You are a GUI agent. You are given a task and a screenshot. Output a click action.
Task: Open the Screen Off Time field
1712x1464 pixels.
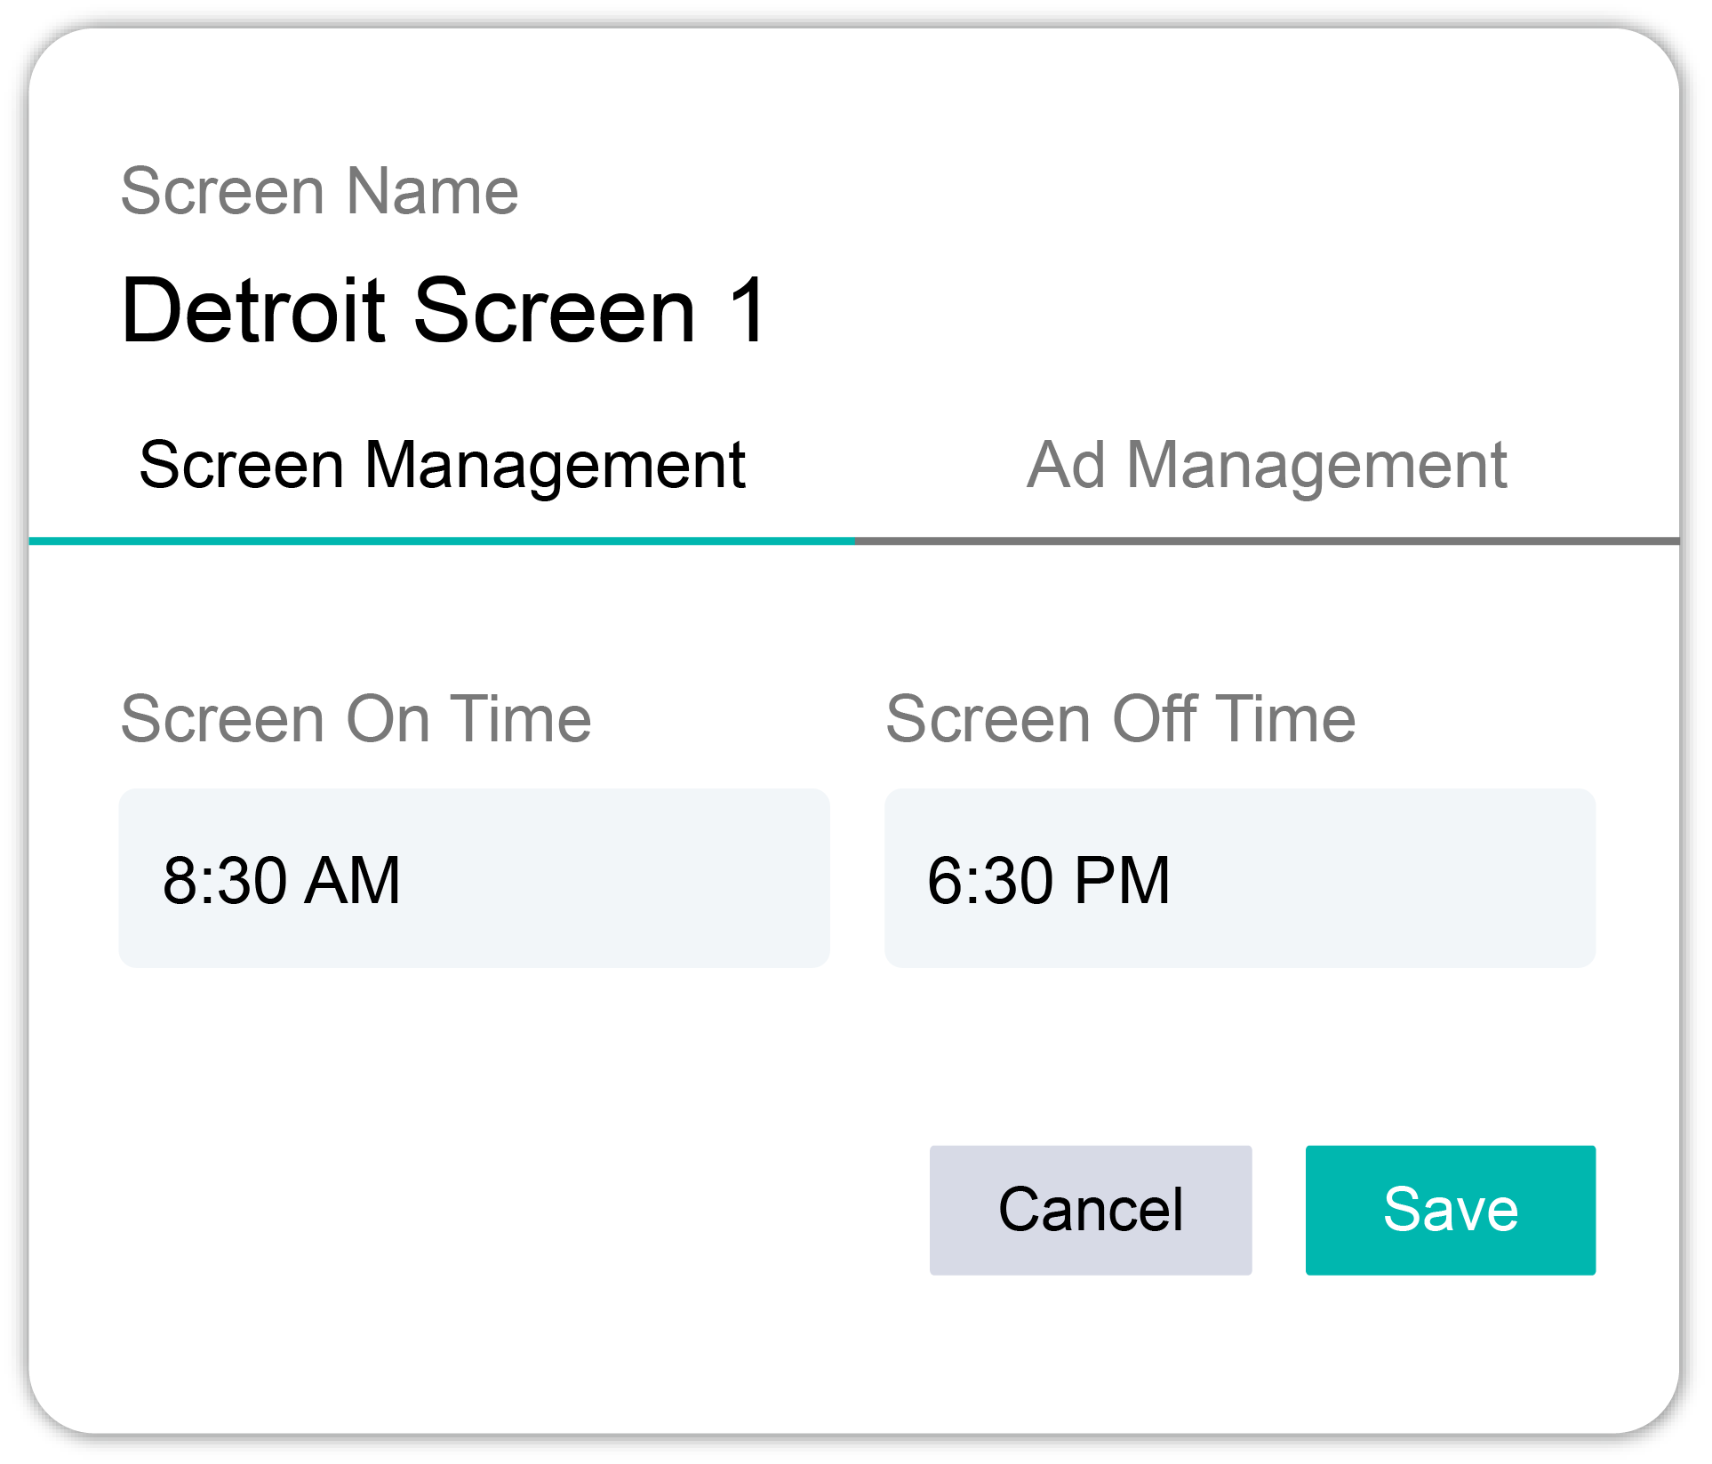coord(1239,878)
